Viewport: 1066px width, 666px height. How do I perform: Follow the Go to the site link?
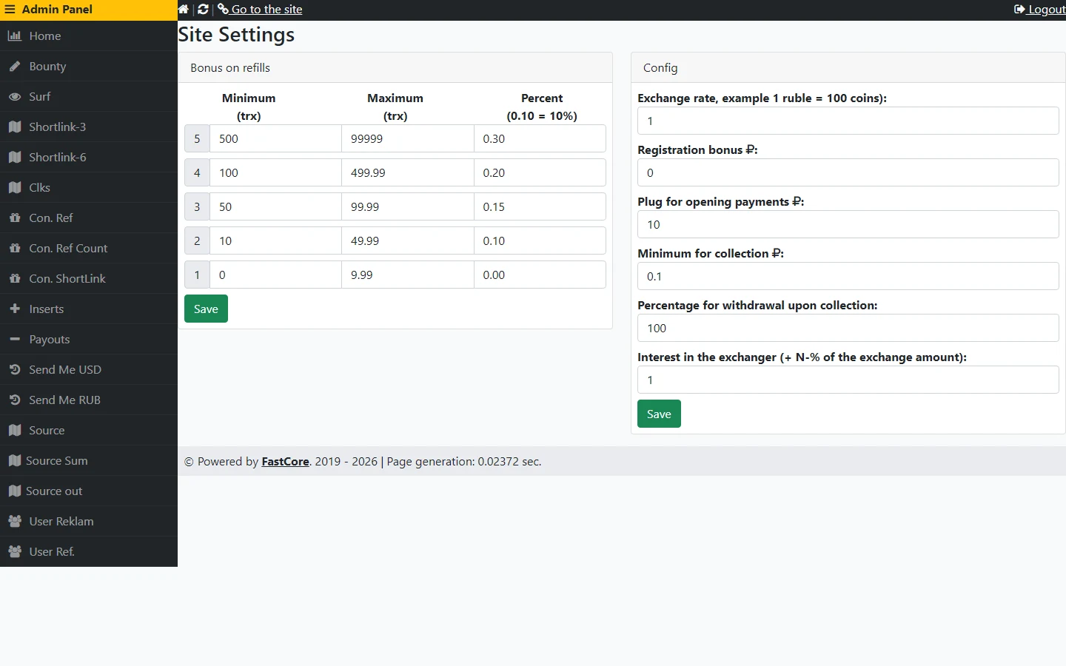coord(260,10)
